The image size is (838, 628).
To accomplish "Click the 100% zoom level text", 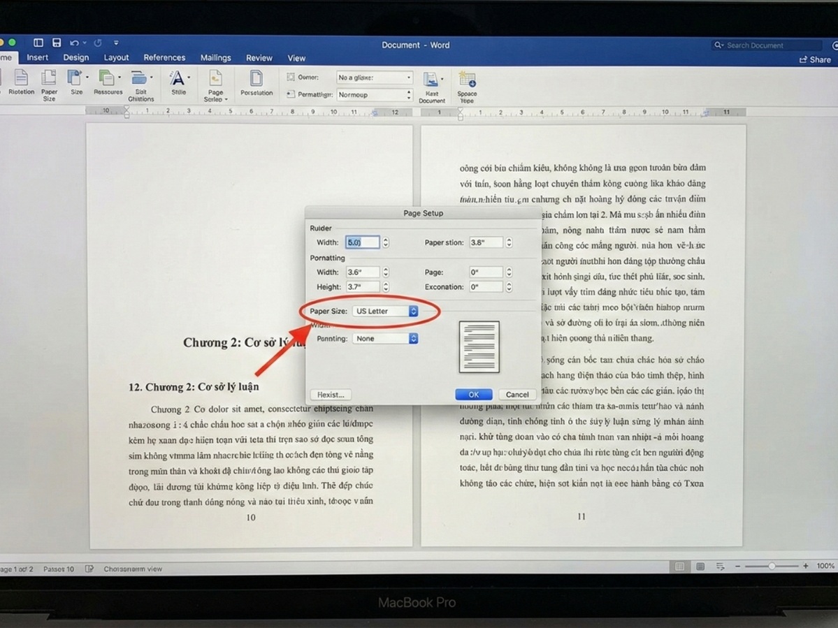I will tap(825, 566).
